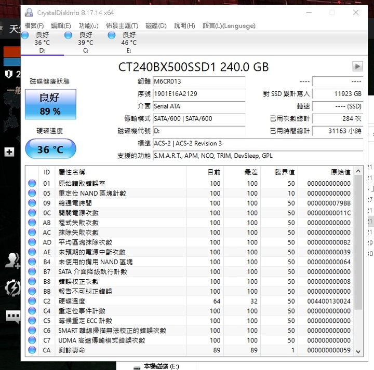374x370 pixels.
Task: Select the 總通電時間 attribute row
Action: click(x=190, y=203)
